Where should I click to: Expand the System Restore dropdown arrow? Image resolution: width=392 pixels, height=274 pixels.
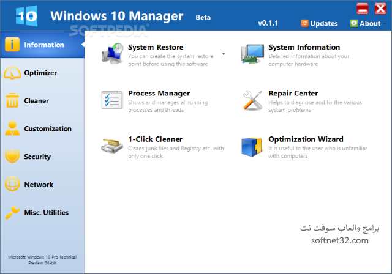(224, 54)
